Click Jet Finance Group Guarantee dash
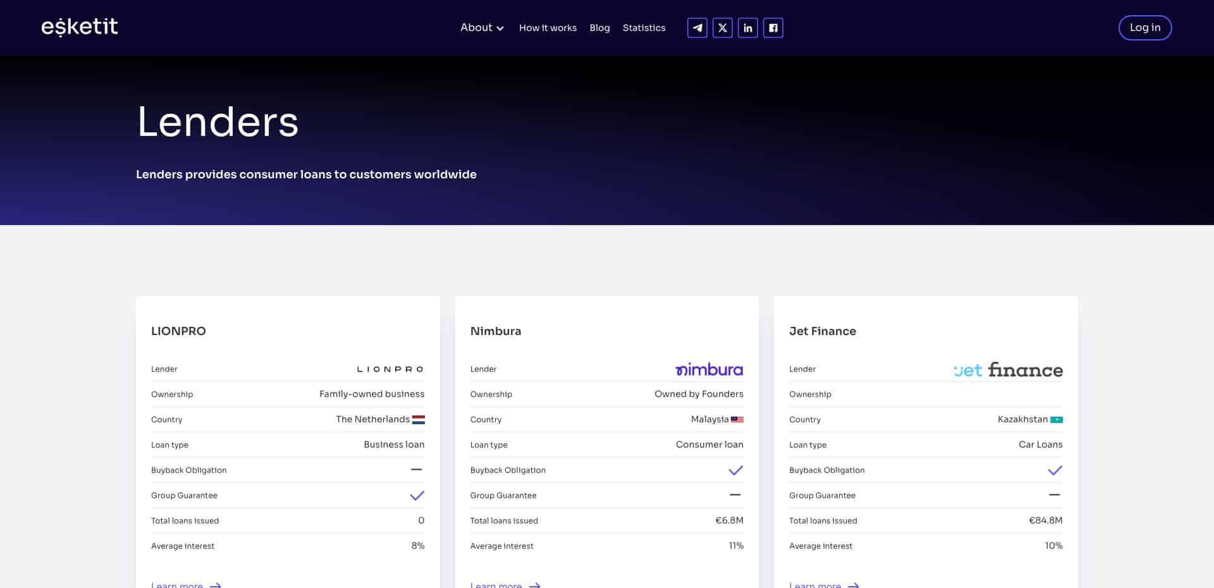 [1054, 495]
